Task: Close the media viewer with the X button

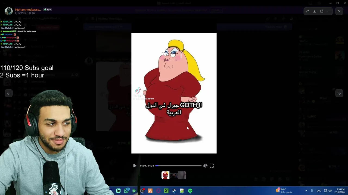Action: click(339, 11)
